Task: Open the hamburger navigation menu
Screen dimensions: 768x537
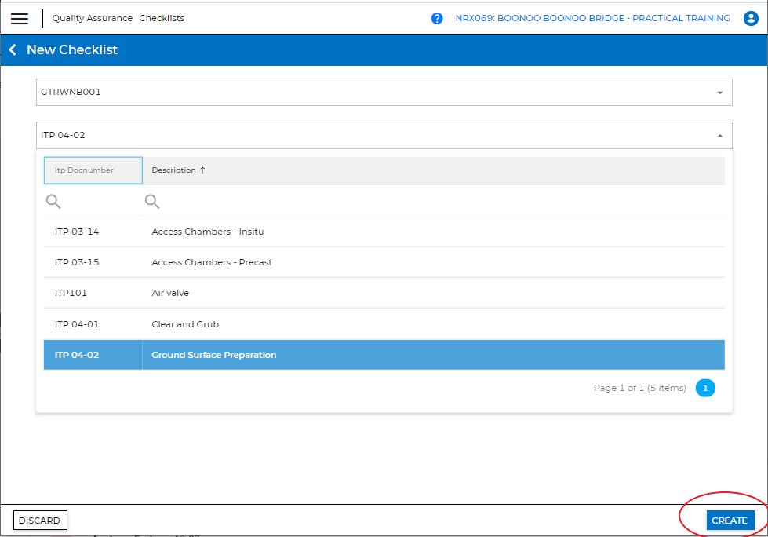Action: click(x=20, y=19)
